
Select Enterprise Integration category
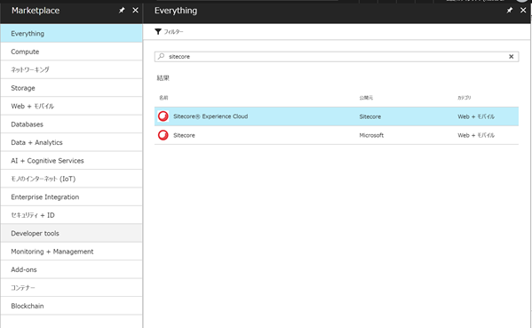[x=71, y=197]
